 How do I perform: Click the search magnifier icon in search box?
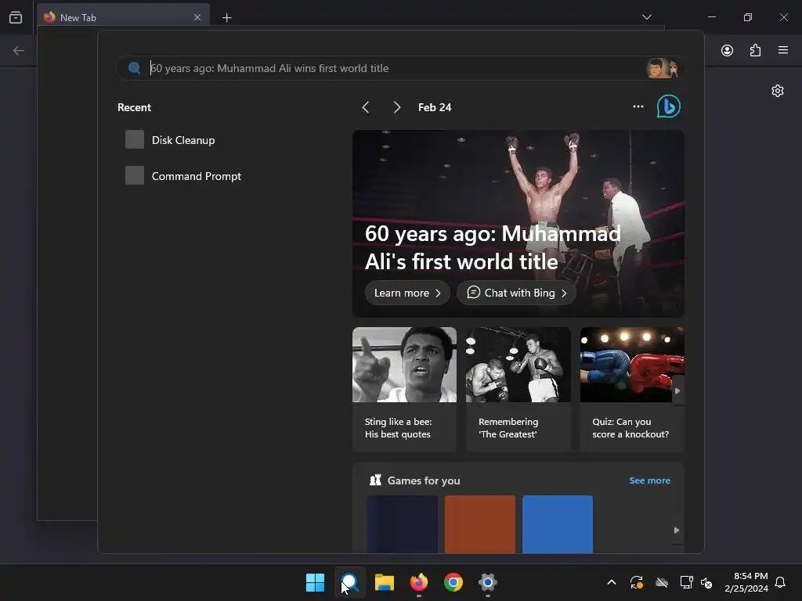point(135,68)
